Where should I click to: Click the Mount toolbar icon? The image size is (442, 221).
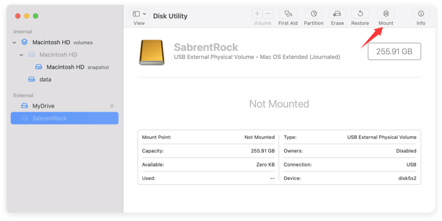[x=386, y=13]
